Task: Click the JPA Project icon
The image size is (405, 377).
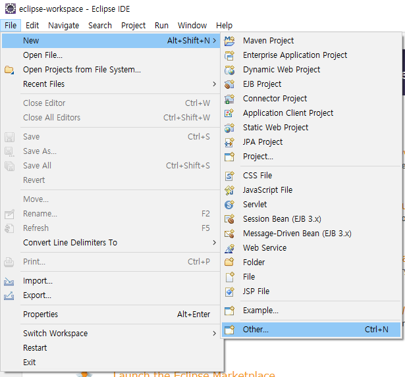Action: point(229,142)
